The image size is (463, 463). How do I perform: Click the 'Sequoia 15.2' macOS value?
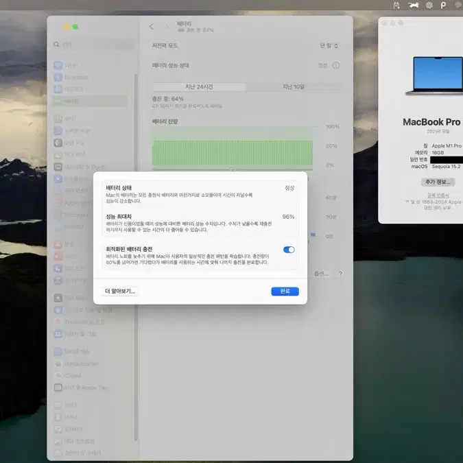coord(446,167)
